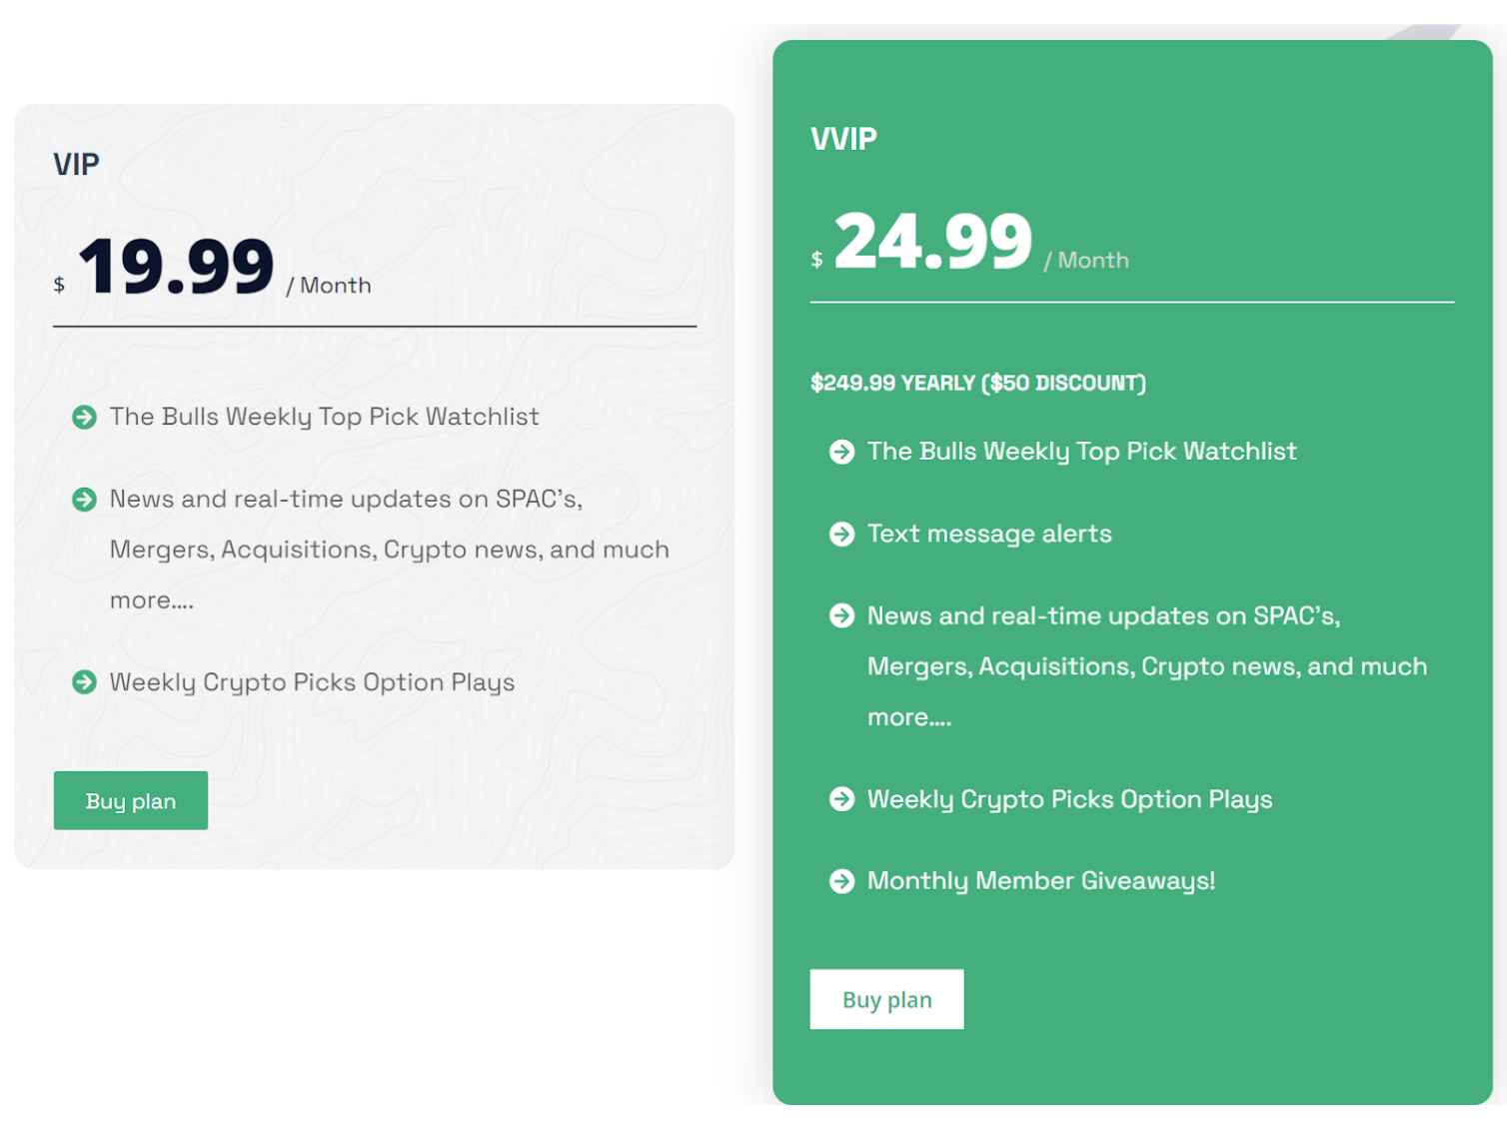Screen dimensions: 1507x1123
Task: Click the VIP plan Buy plan button
Action: pyautogui.click(x=131, y=800)
